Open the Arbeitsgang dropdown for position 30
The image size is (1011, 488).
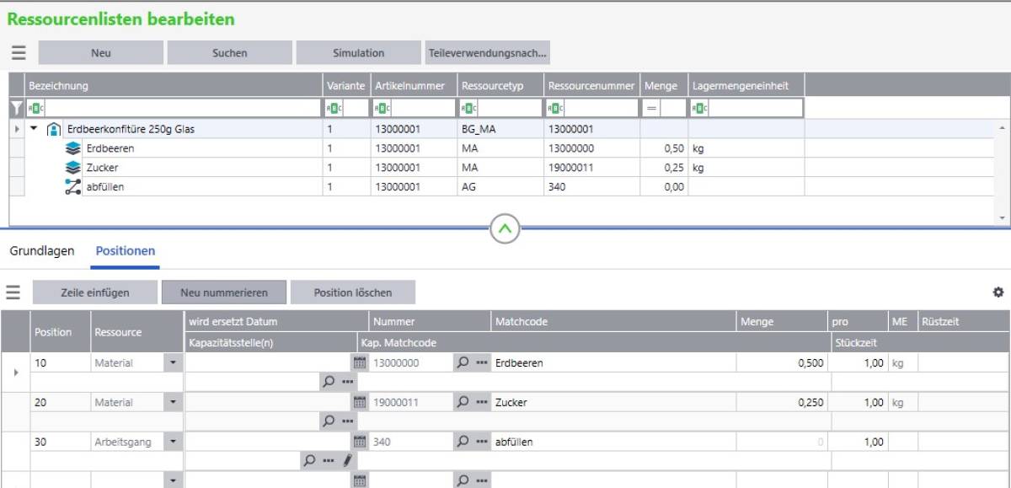174,441
